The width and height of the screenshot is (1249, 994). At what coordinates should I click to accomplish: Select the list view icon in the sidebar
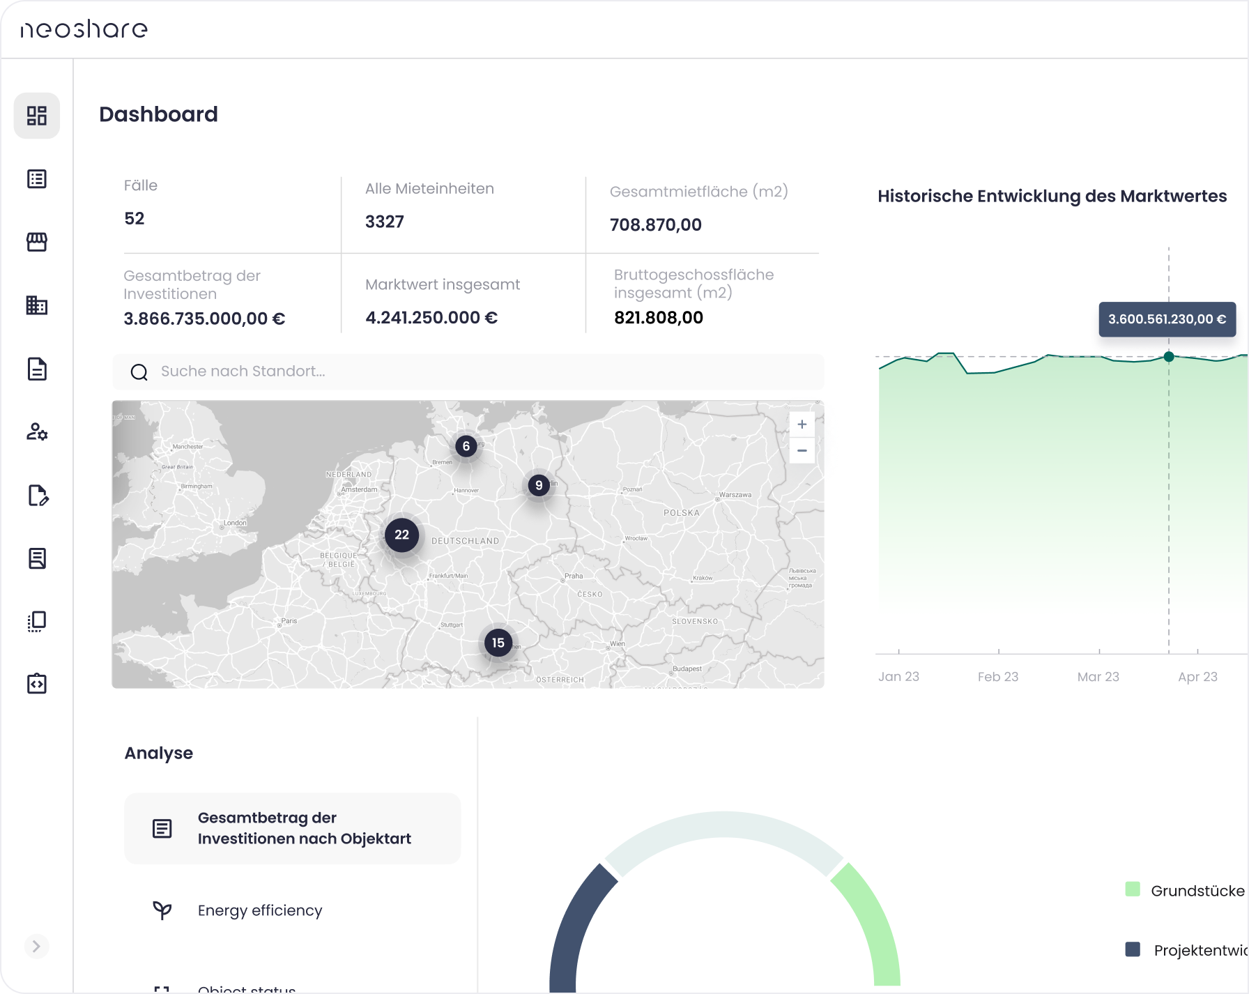pos(37,179)
